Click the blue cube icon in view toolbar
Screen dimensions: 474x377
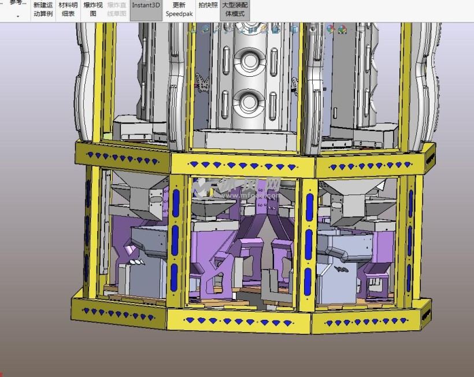(x=275, y=29)
